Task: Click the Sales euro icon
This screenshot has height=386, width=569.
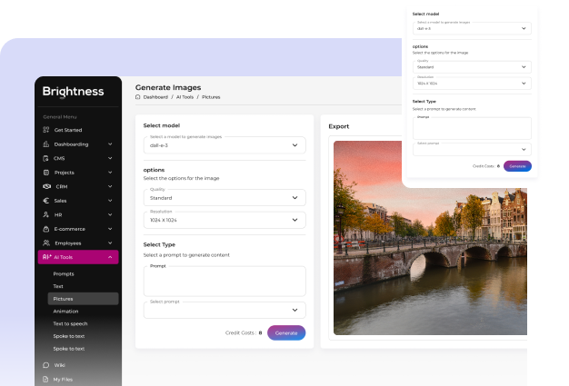Action: 46,200
